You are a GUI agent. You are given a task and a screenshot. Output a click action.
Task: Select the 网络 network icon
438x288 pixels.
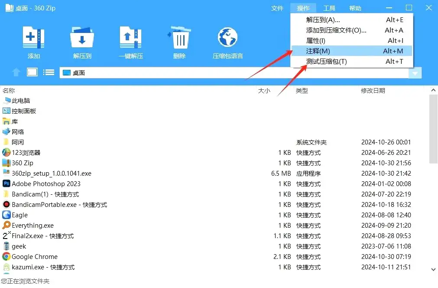6,131
